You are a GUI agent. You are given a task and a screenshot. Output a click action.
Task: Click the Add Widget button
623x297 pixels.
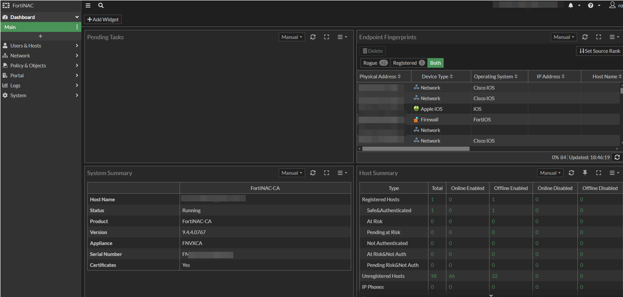click(x=103, y=19)
